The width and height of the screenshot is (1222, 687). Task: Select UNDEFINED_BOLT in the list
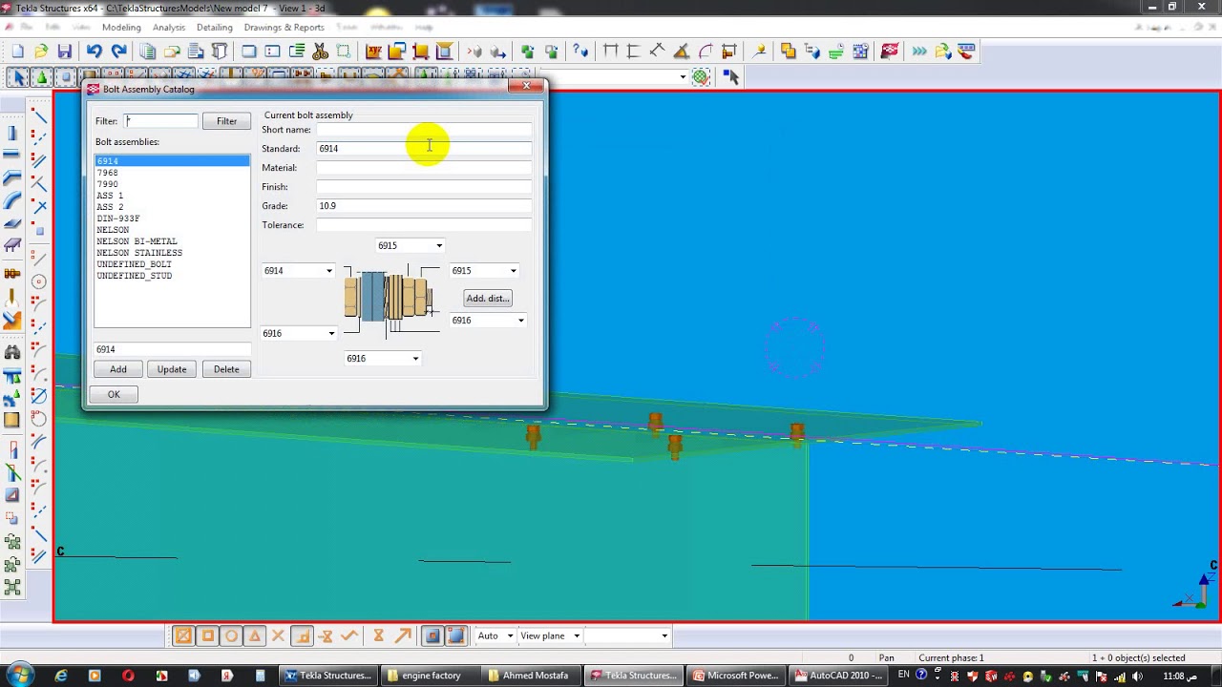pyautogui.click(x=172, y=264)
